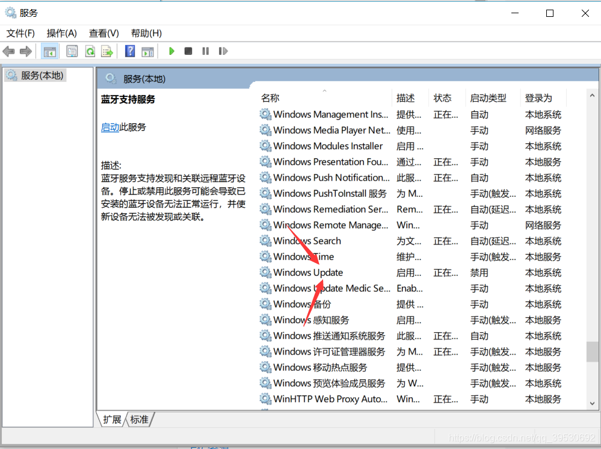
Task: Click 禁用 startup type of Windows Update
Action: coord(479,273)
